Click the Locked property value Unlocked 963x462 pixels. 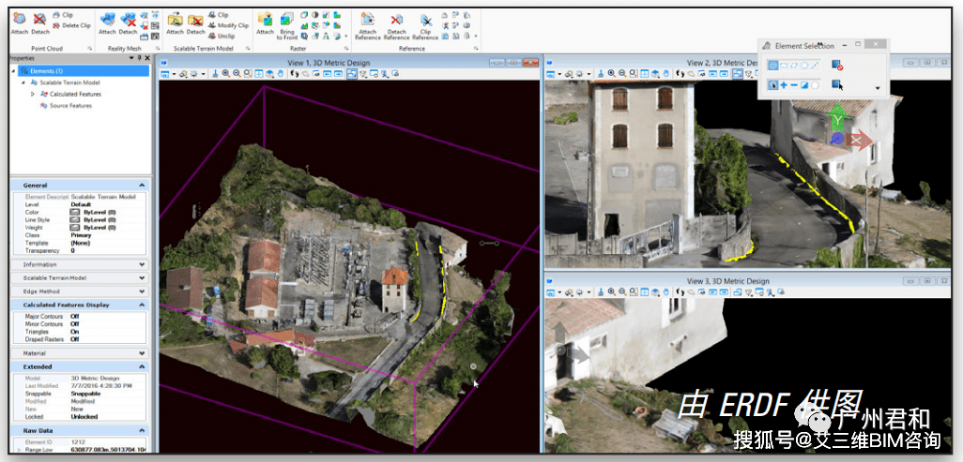[84, 417]
